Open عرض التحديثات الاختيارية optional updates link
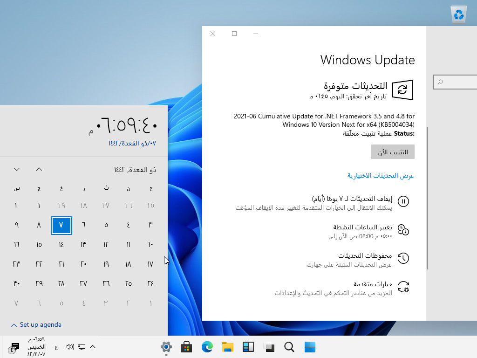Viewport: 477px width, 358px height. click(381, 176)
